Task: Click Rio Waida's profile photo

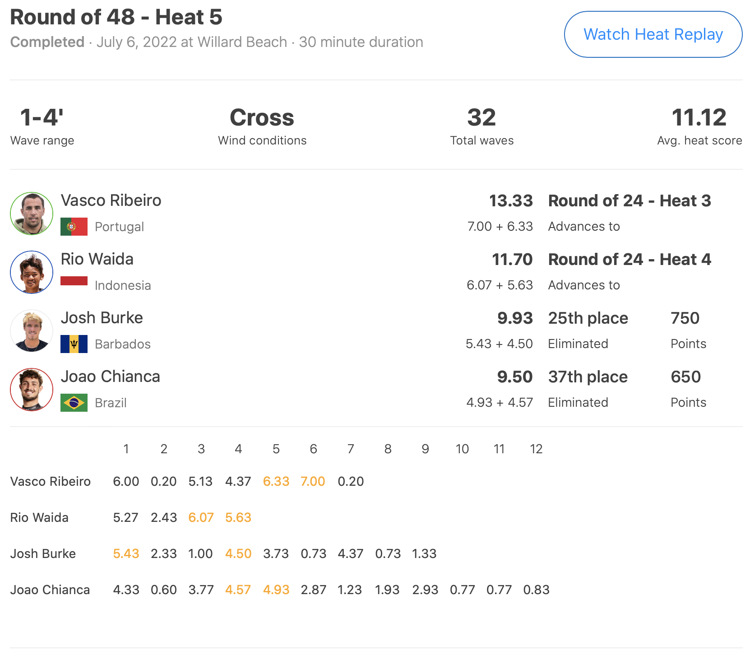Action: click(x=32, y=272)
